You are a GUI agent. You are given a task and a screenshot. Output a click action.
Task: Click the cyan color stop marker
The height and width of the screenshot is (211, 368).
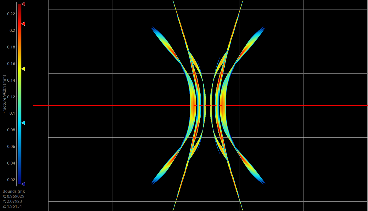coord(23,123)
